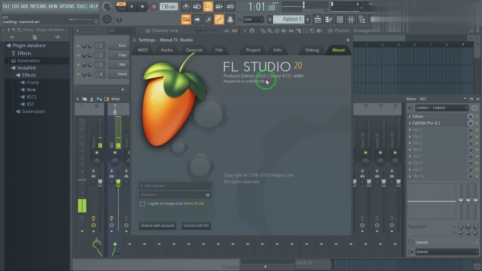Open the Terms of Use link
The image size is (482, 271).
[x=194, y=204]
